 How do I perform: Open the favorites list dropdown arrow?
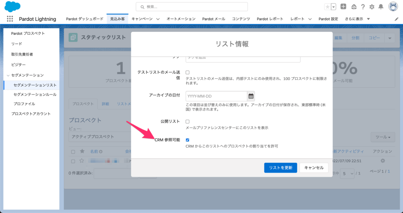[334, 7]
